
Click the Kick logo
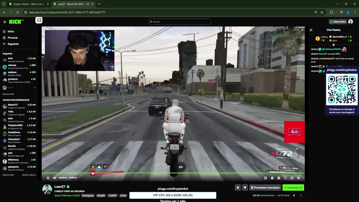tap(16, 22)
